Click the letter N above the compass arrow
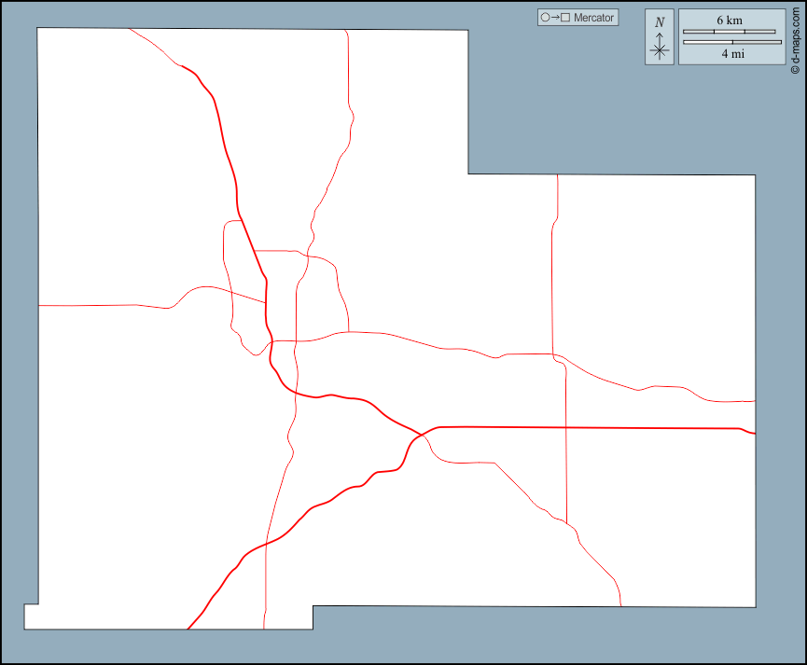Viewport: 807px width, 665px height. point(660,22)
